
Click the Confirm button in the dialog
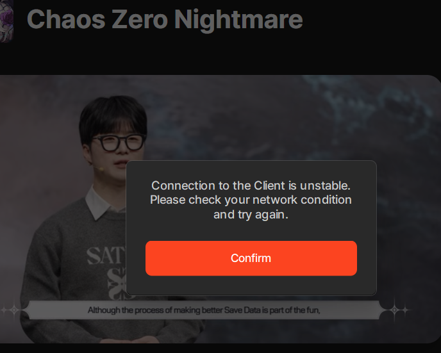coord(251,258)
